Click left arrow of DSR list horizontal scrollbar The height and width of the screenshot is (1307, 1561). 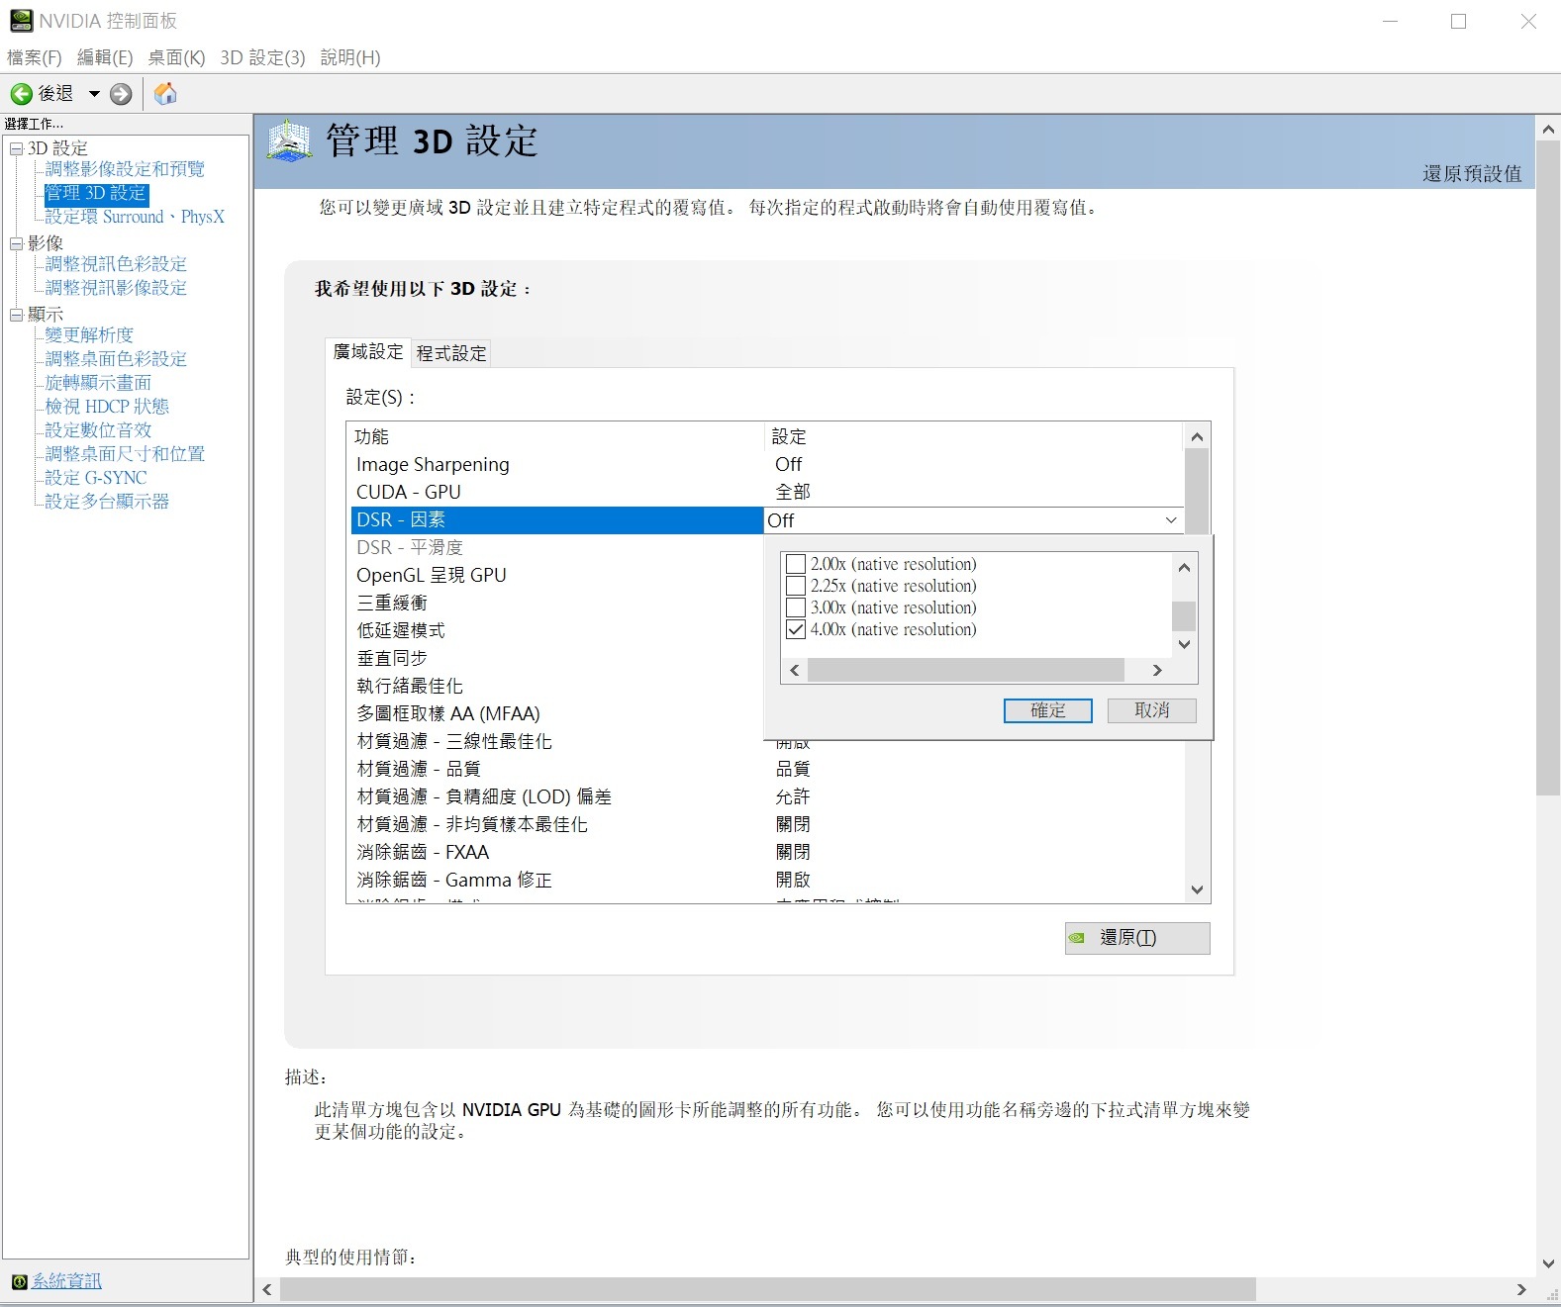click(794, 671)
